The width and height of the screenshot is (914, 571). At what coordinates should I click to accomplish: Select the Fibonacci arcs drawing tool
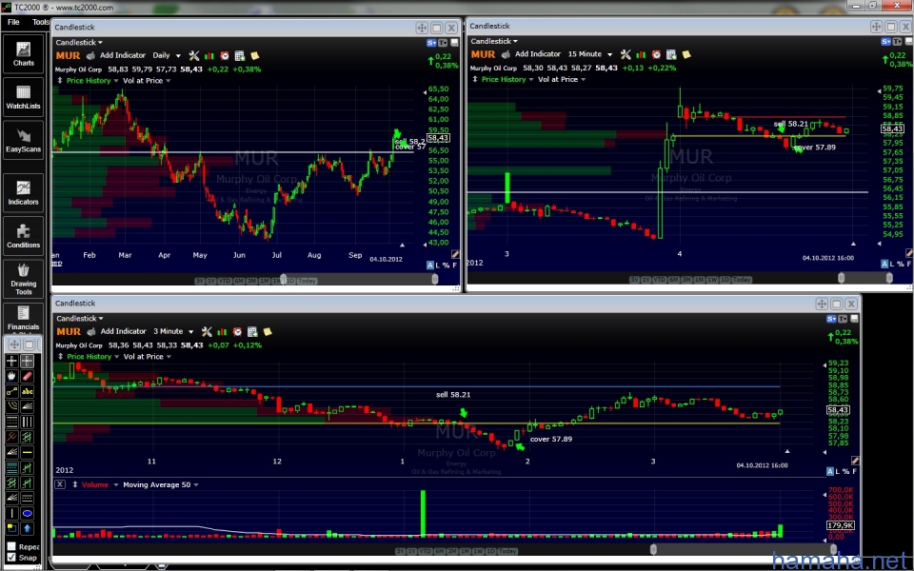(11, 406)
